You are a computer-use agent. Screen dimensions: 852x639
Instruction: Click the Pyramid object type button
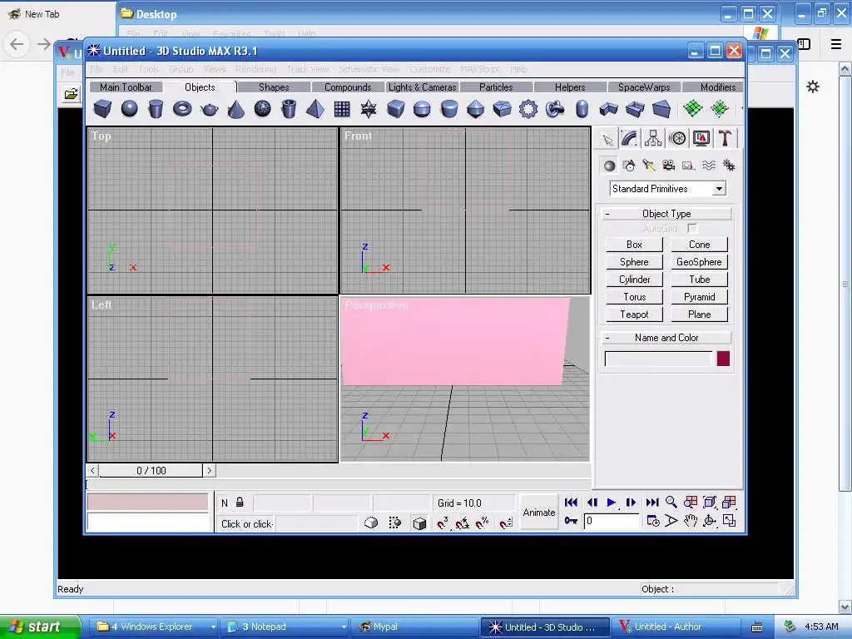click(x=699, y=297)
